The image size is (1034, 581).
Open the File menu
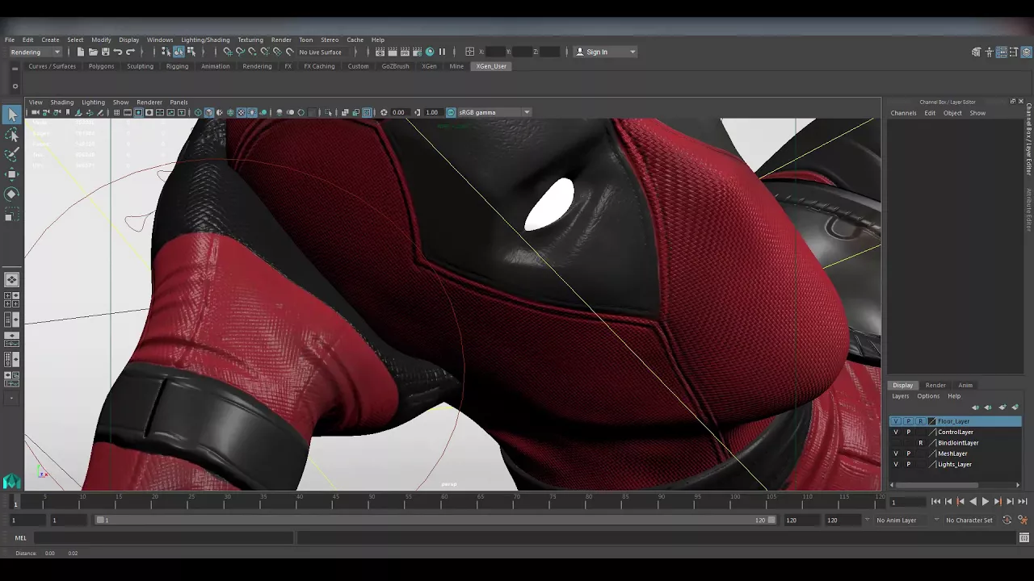coord(10,40)
